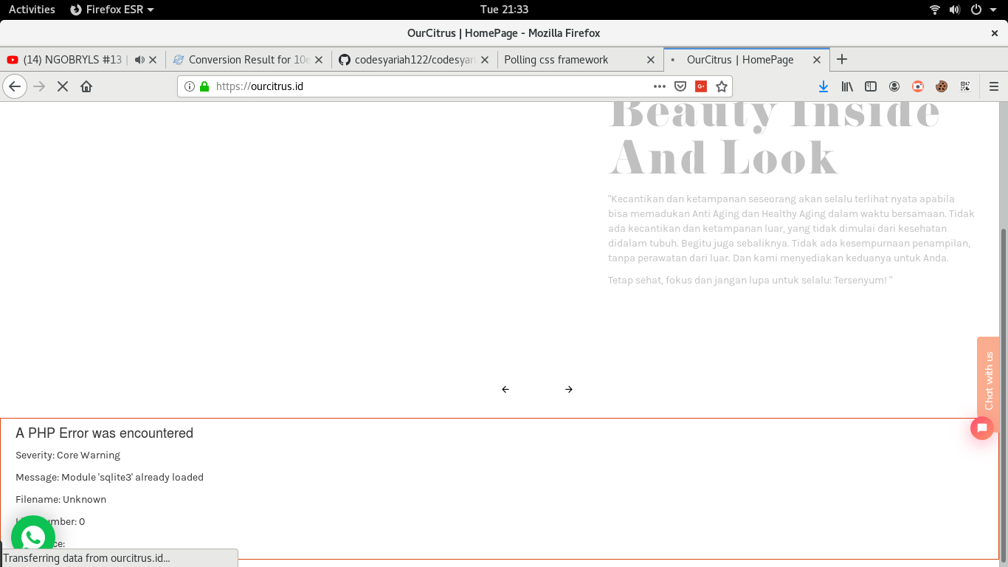1008x567 pixels.
Task: Switch to the codesyariah122 GitHub tab
Action: pos(414,60)
